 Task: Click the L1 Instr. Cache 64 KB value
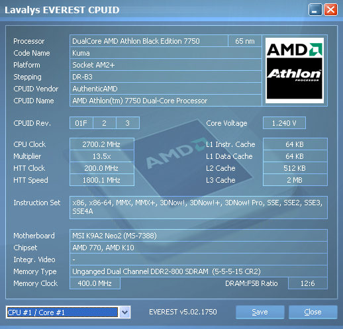(x=295, y=144)
